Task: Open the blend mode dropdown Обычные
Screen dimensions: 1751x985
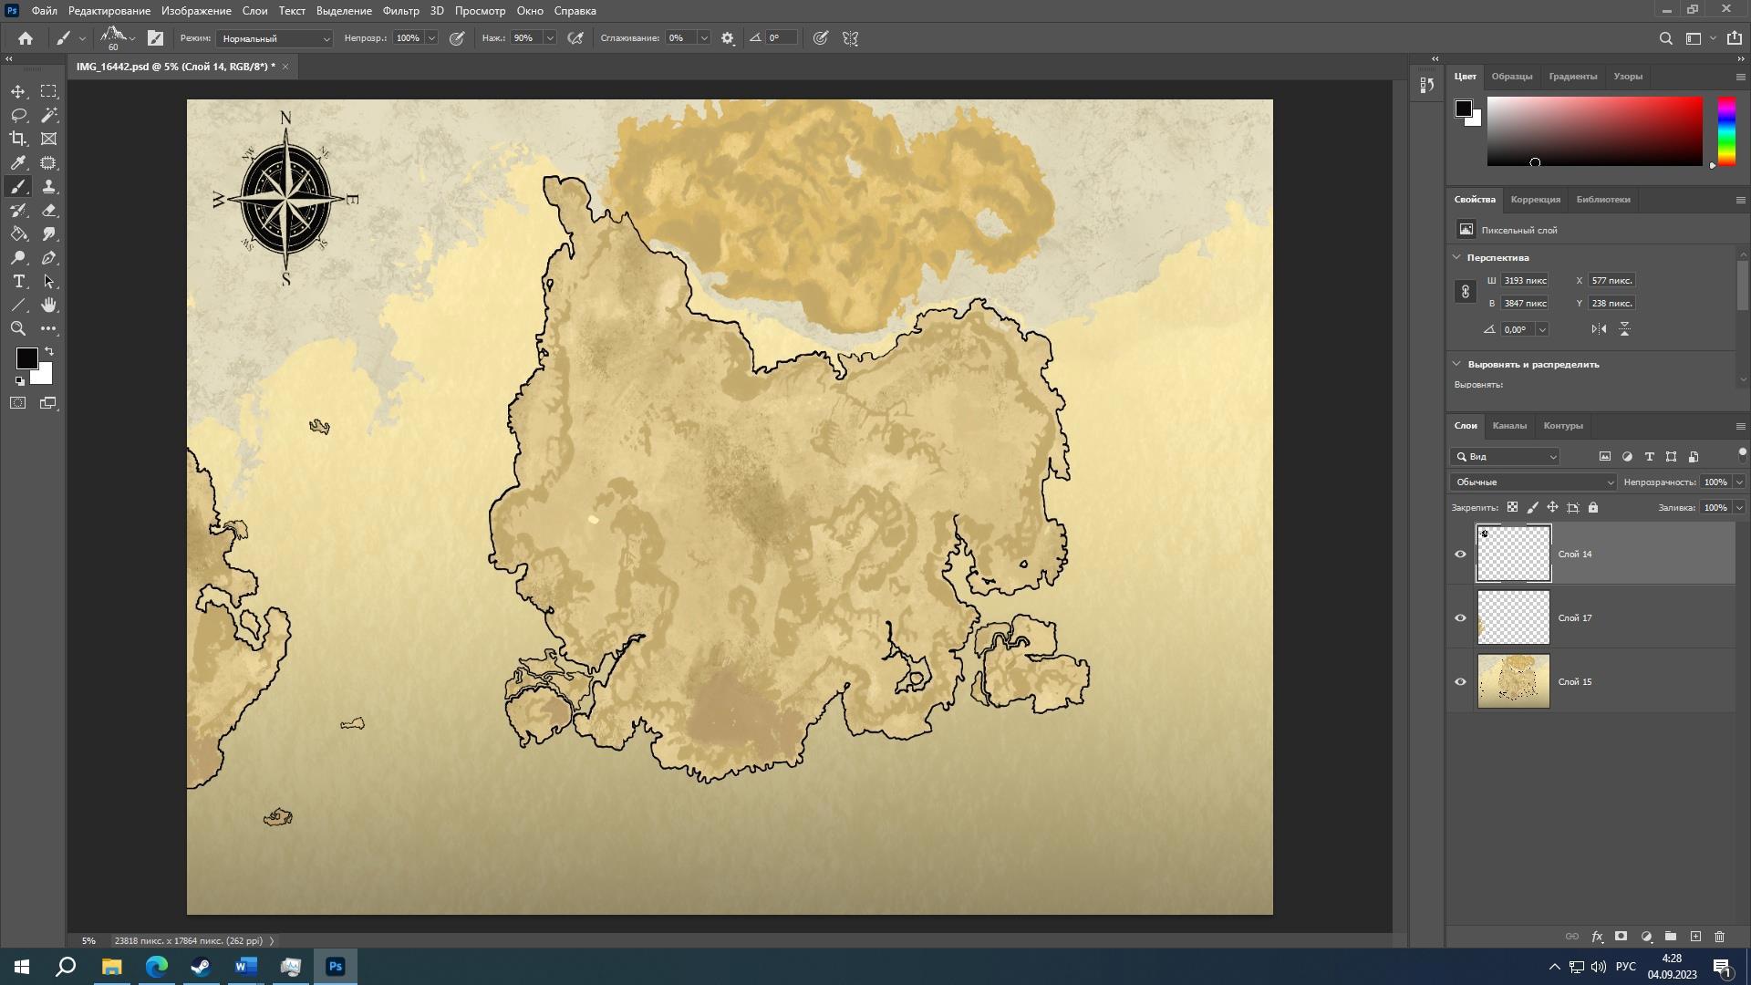Action: click(1533, 482)
